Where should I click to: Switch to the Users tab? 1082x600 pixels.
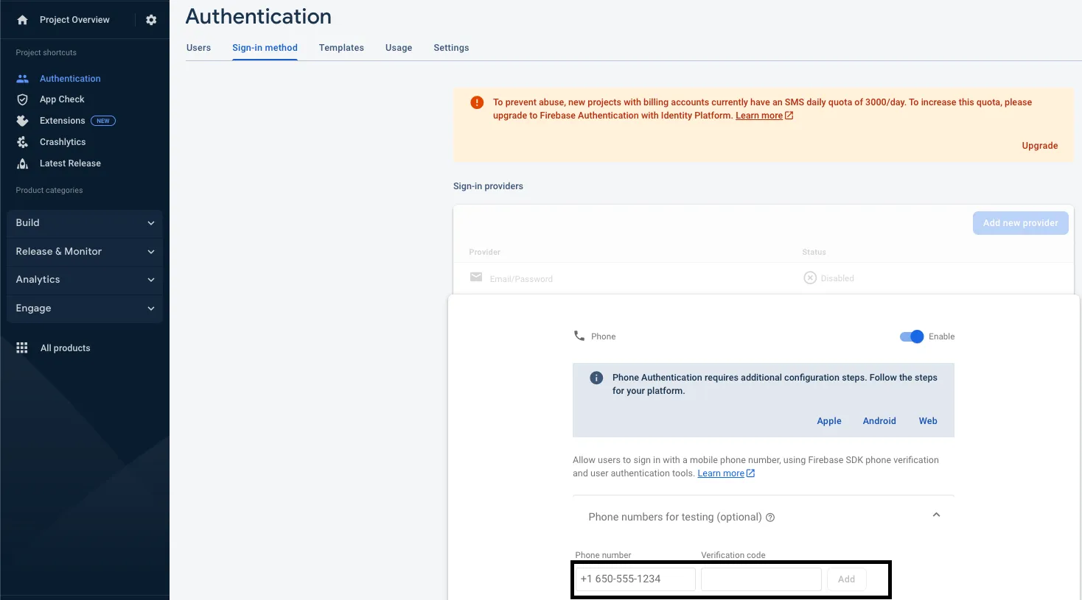[x=198, y=48]
